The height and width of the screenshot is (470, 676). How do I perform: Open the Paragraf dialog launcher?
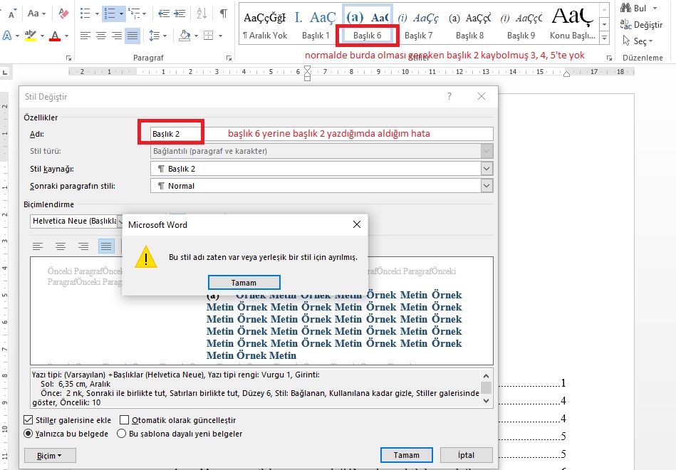229,58
